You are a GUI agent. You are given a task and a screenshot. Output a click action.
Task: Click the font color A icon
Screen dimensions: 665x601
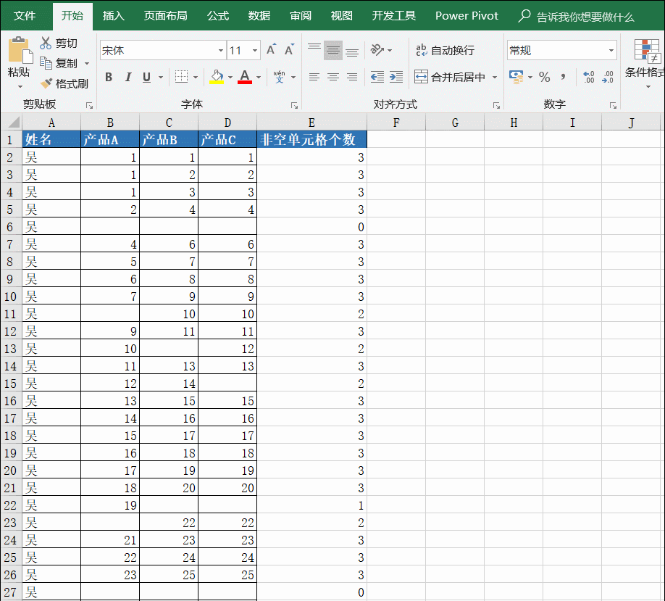click(x=245, y=77)
